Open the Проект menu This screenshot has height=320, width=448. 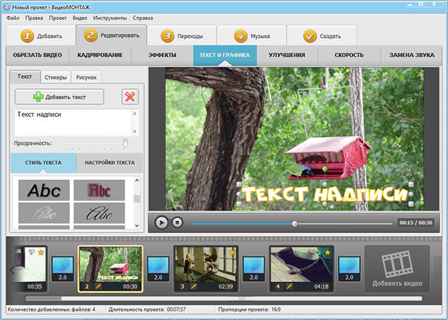[58, 18]
